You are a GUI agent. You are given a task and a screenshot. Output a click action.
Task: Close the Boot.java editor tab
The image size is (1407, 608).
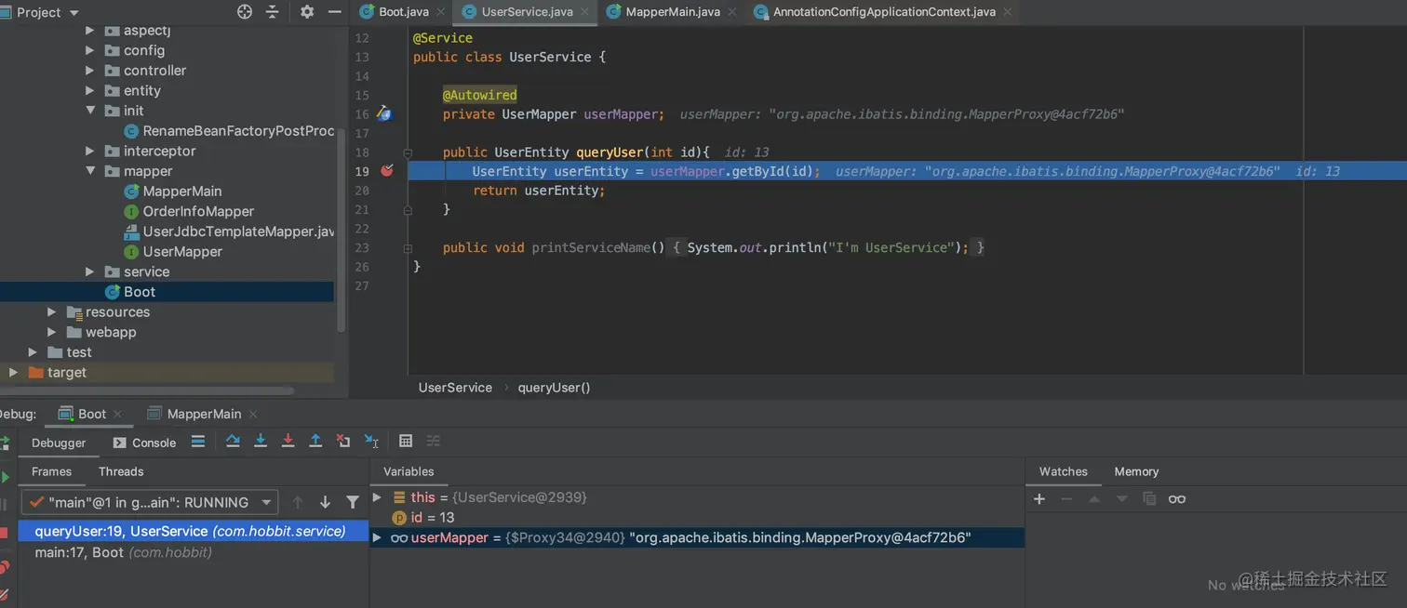click(440, 12)
